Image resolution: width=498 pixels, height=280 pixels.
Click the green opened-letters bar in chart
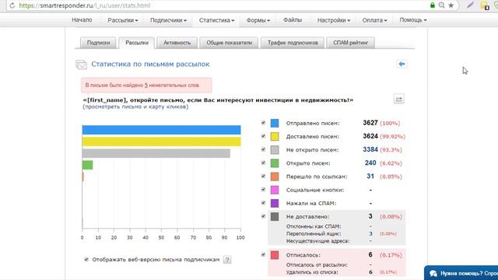(x=87, y=165)
